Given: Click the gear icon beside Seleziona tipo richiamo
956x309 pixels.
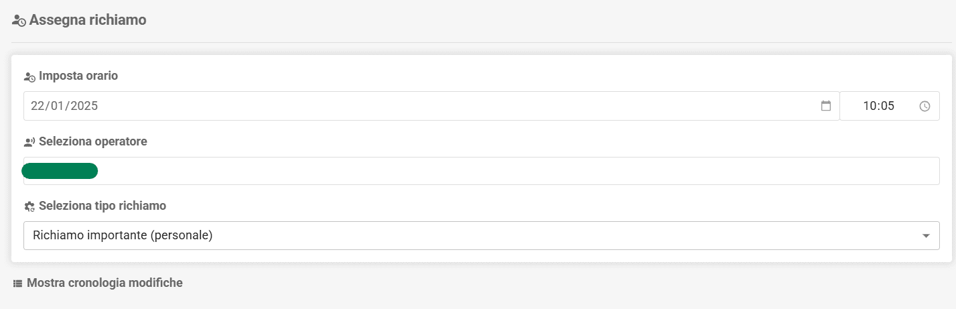Looking at the screenshot, I should [29, 206].
